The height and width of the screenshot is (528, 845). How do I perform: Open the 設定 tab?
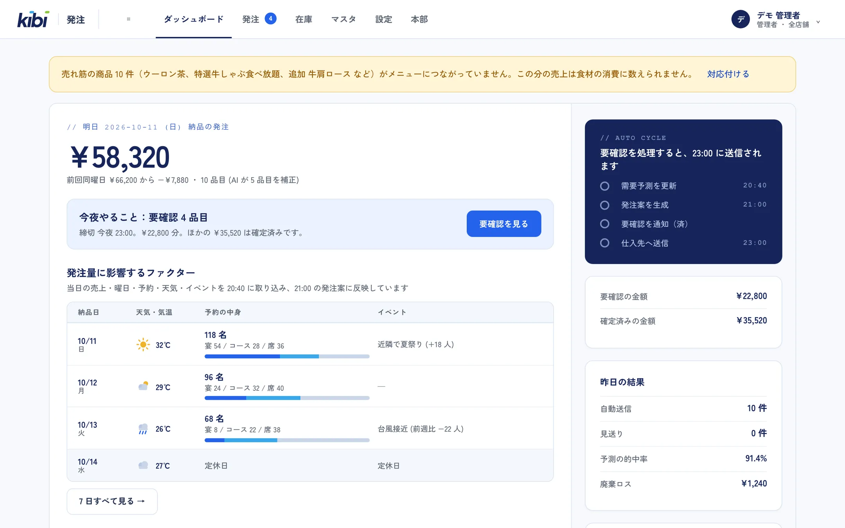point(383,19)
